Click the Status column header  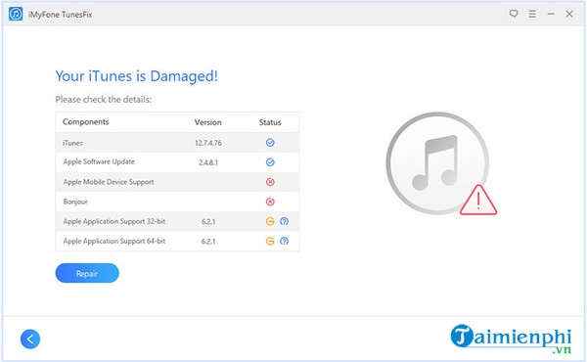[270, 122]
